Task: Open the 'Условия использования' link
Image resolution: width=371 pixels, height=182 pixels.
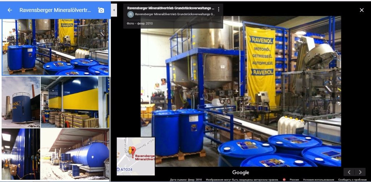Action: click(x=318, y=180)
